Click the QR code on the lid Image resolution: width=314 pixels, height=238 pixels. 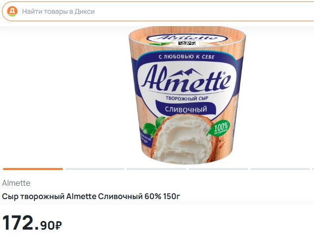pyautogui.click(x=187, y=43)
